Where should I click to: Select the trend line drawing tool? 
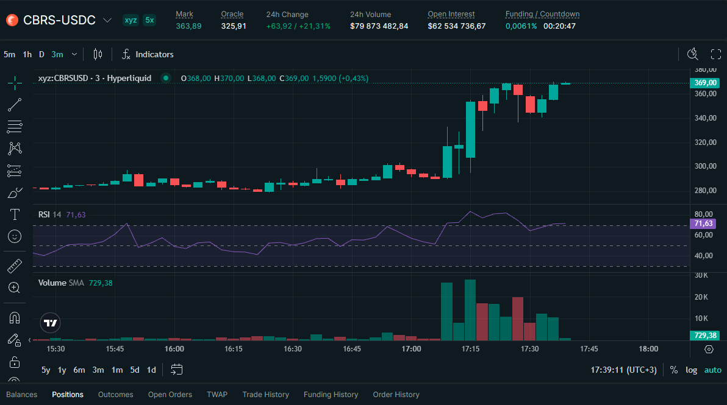(15, 105)
